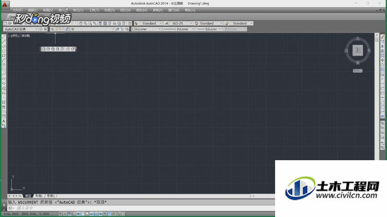Switch to the 布局2 layout tab

click(x=51, y=196)
